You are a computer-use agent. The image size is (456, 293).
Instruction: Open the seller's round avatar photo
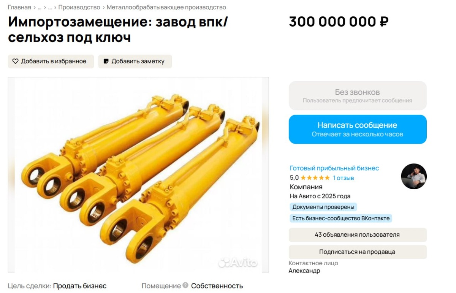(x=414, y=176)
